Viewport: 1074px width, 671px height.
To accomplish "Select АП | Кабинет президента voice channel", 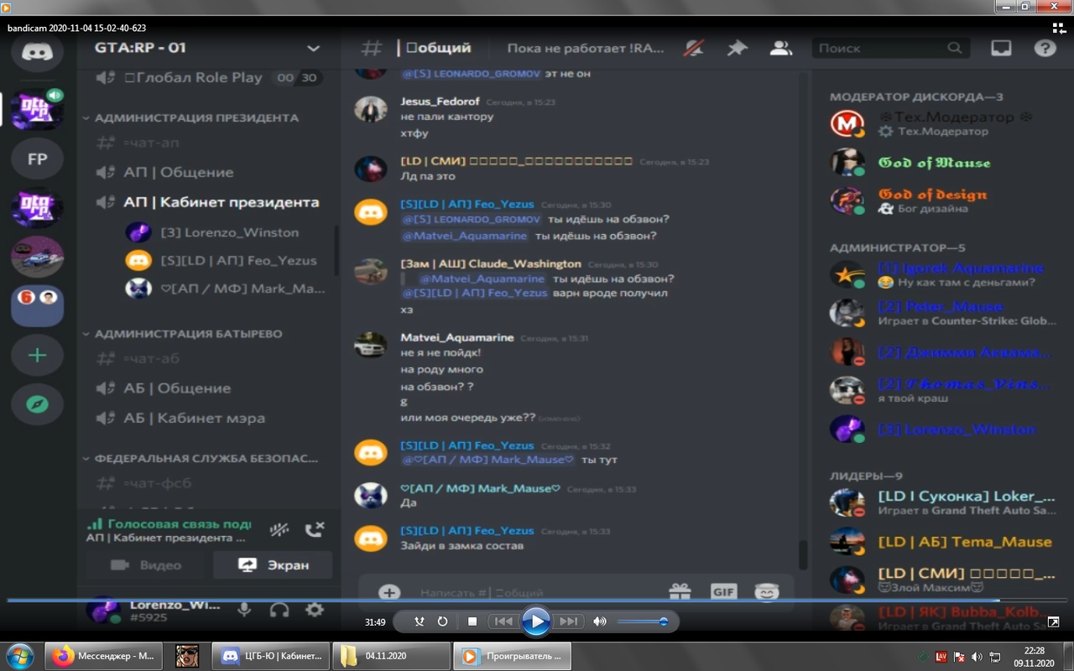I will (x=209, y=202).
